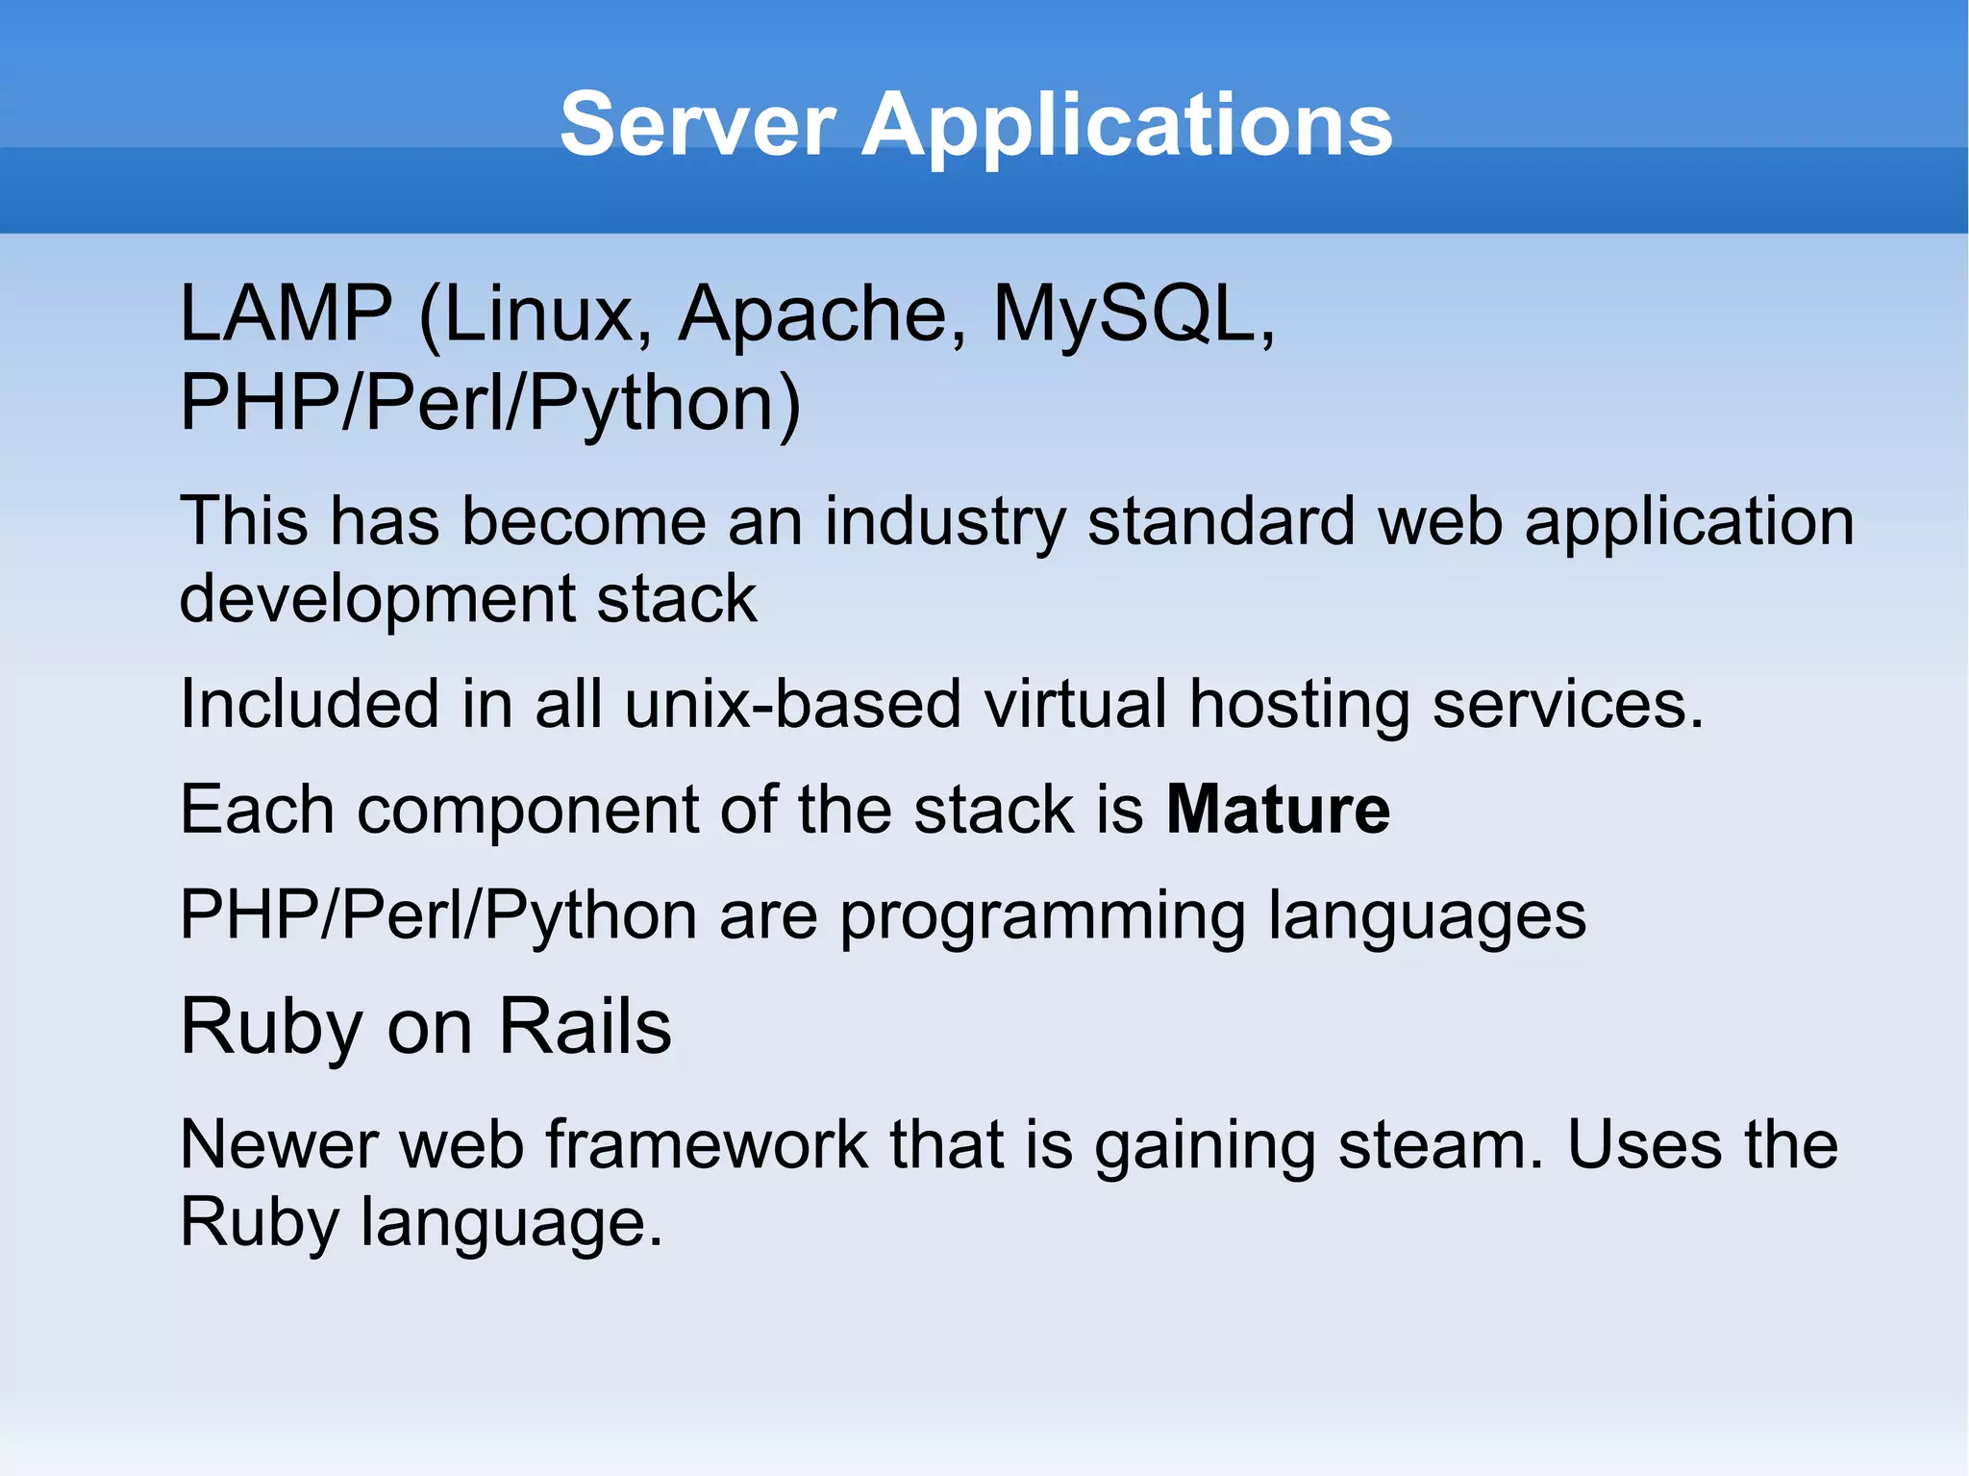Click the word 'MySQL,' in the heading

click(x=1133, y=313)
